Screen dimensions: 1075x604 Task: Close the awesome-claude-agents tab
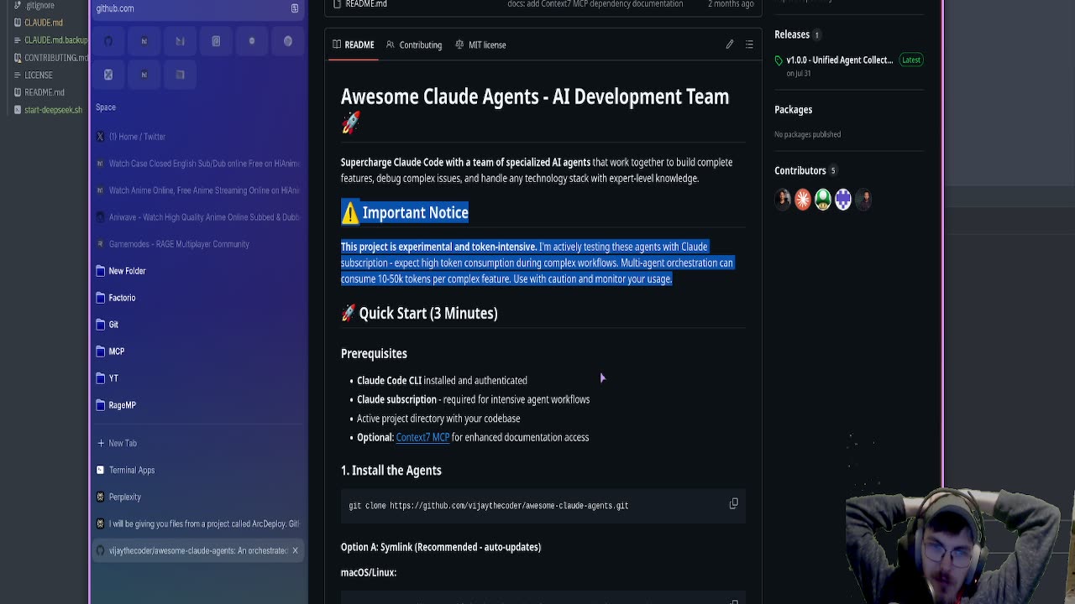tap(295, 550)
